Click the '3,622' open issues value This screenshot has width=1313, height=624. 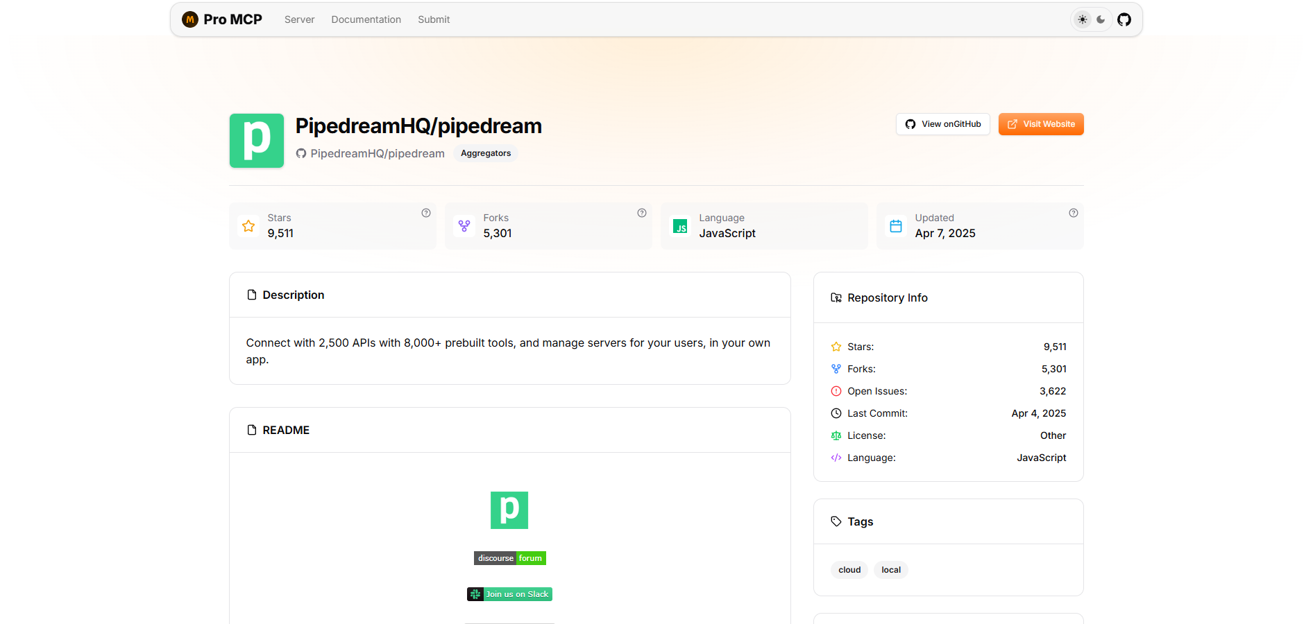[1053, 391]
